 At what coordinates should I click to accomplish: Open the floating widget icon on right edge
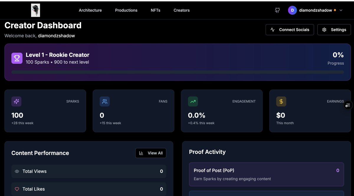click(348, 105)
